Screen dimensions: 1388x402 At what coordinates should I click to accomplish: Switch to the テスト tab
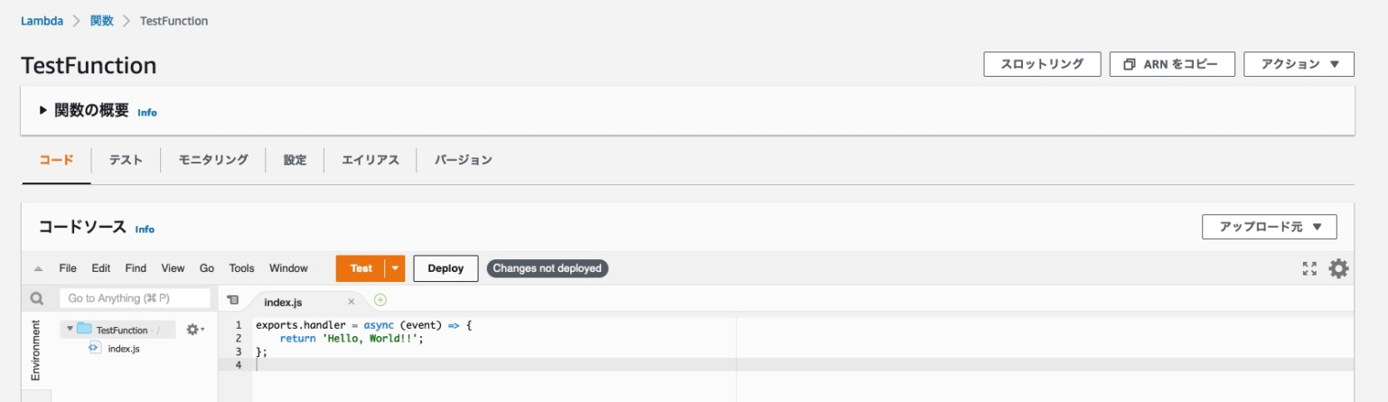(x=126, y=160)
